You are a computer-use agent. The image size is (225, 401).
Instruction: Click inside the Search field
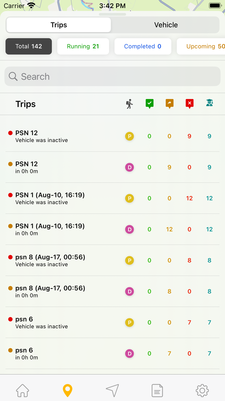coord(112,76)
